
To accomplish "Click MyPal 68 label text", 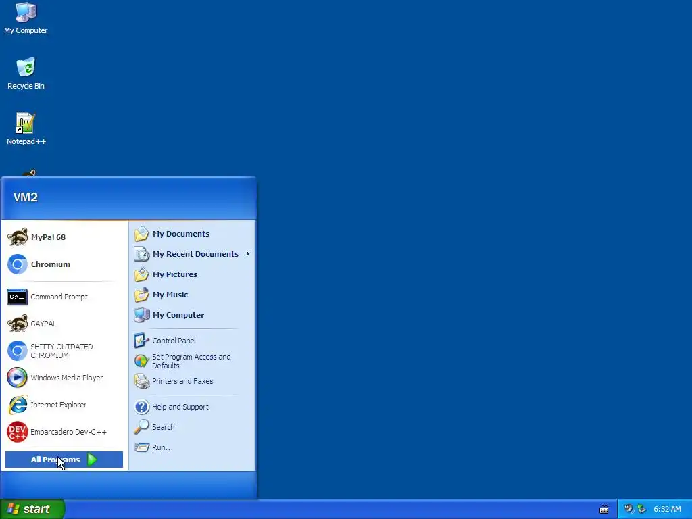I will (48, 237).
